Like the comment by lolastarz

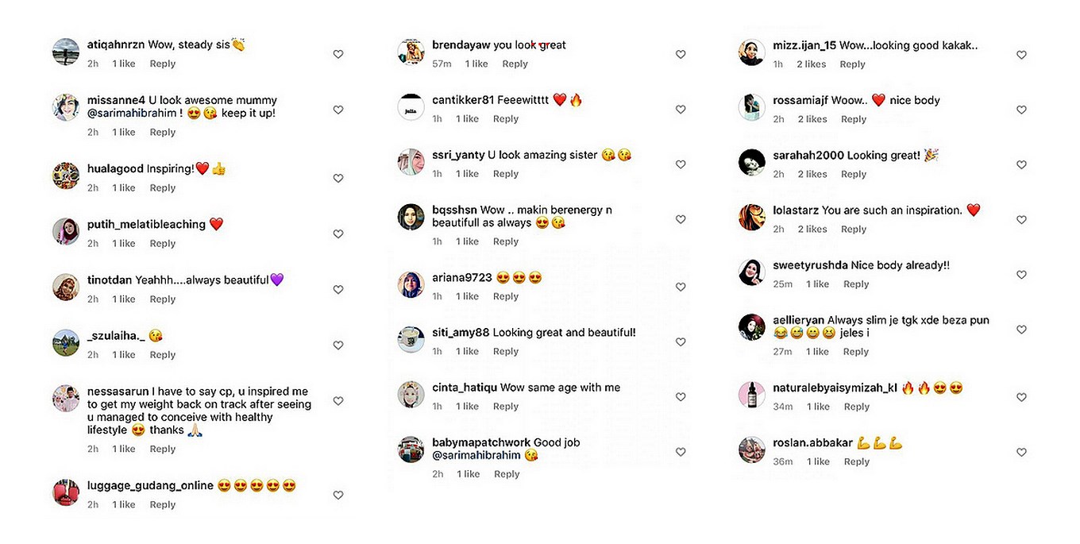click(1022, 220)
